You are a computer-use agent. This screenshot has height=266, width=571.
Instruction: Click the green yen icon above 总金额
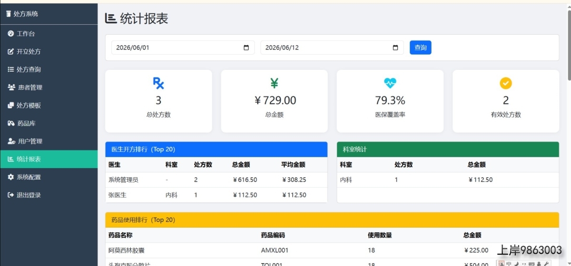275,83
